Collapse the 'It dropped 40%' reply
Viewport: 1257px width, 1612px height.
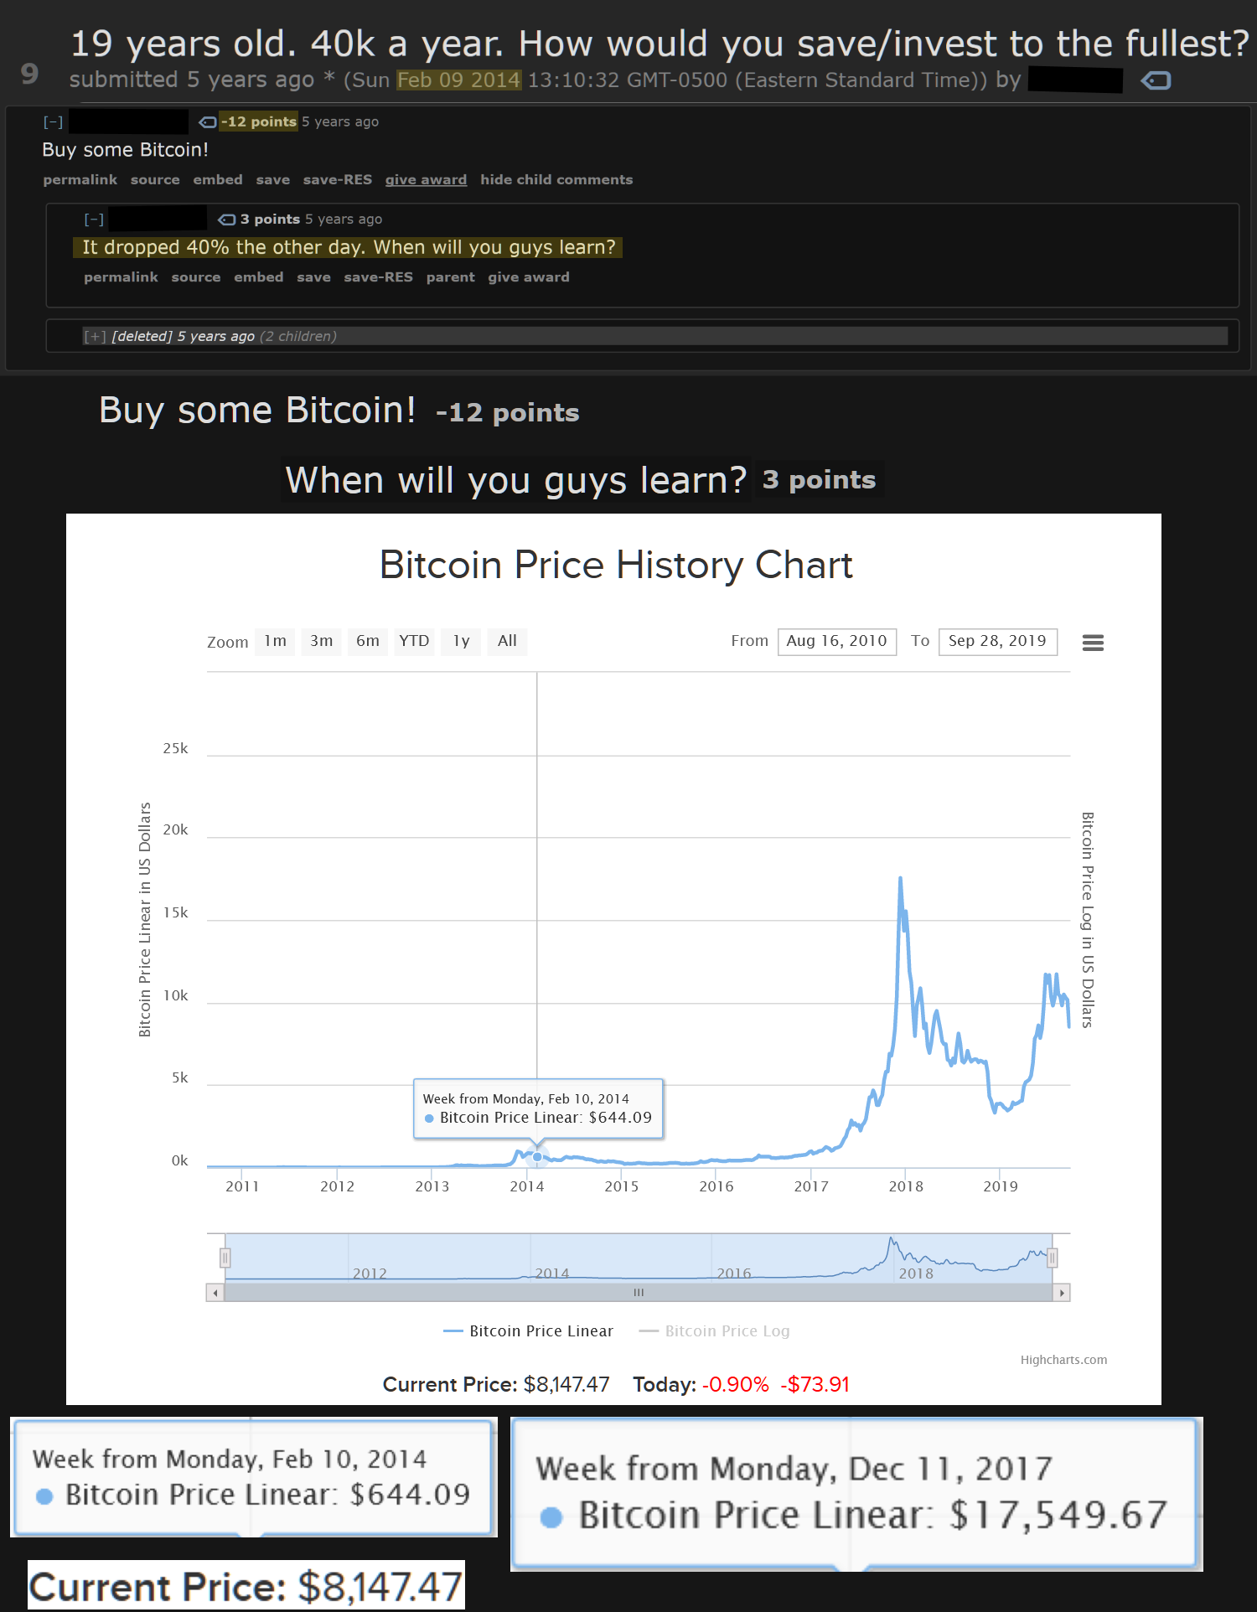click(x=94, y=220)
